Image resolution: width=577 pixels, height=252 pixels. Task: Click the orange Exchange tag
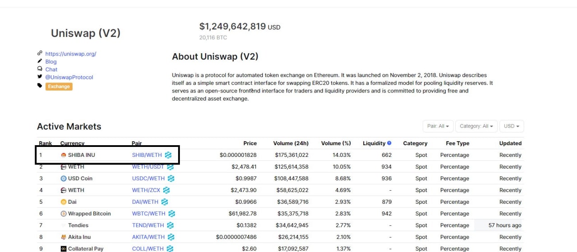tap(59, 86)
